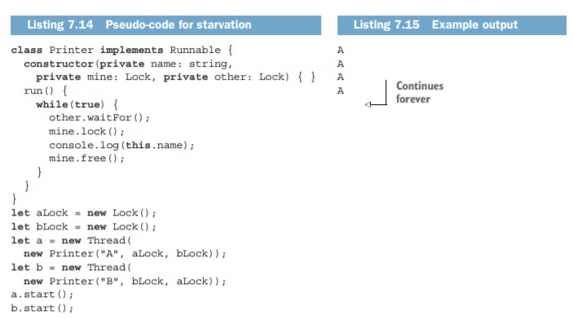Click the 'other.waitFor();' code line

99,117
